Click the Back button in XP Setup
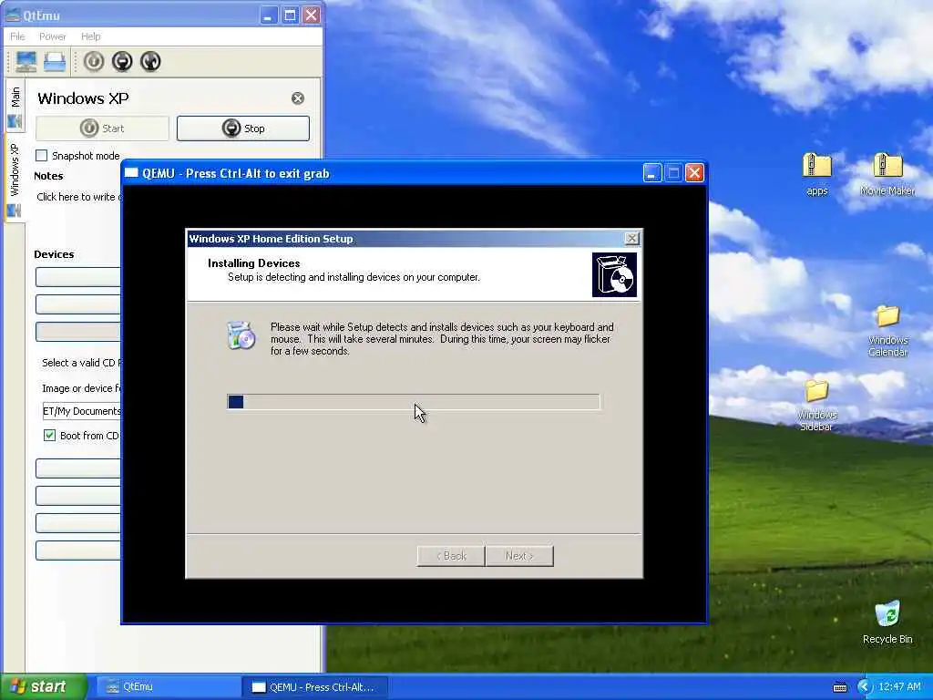 (x=450, y=556)
